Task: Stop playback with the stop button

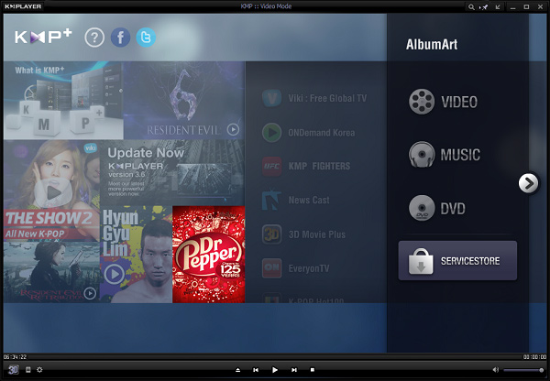Action: click(313, 370)
